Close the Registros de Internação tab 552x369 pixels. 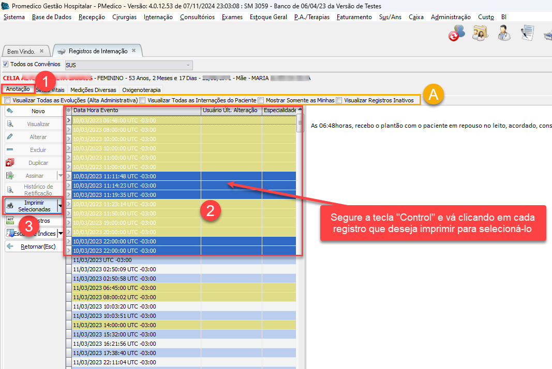133,51
